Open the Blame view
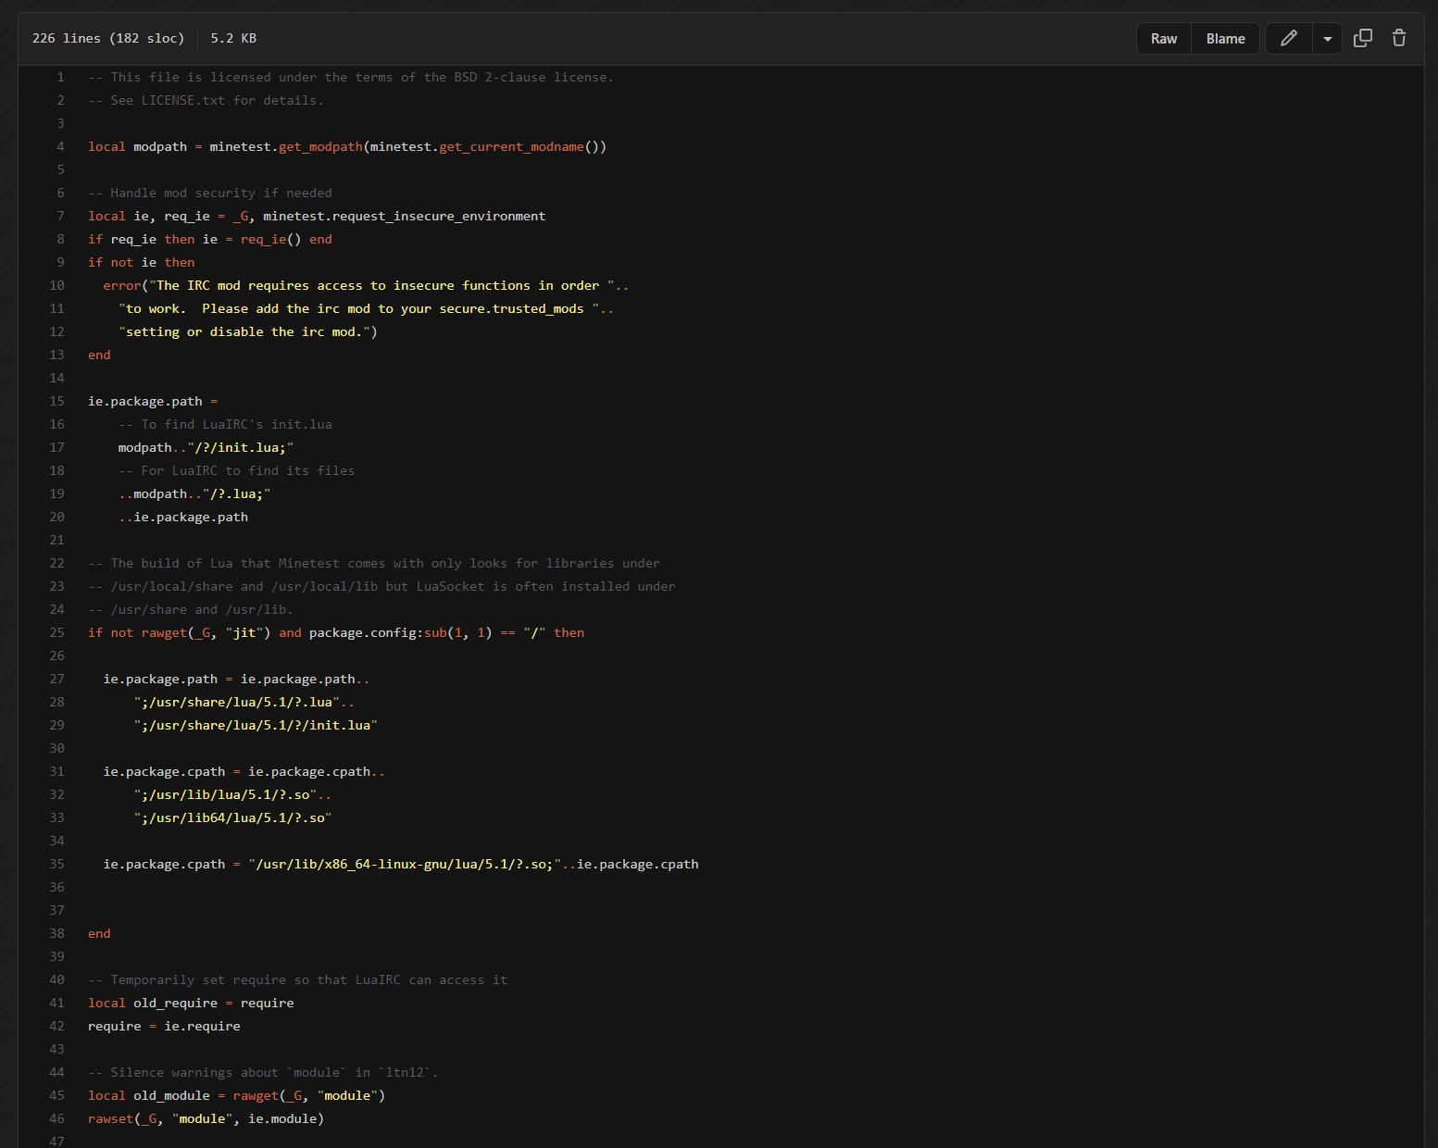Screen dimensions: 1438x1148 pos(1225,39)
